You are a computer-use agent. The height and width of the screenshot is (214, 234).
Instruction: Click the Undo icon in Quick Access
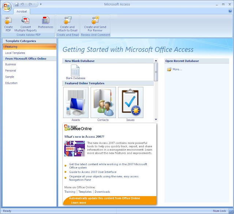coord(22,4)
